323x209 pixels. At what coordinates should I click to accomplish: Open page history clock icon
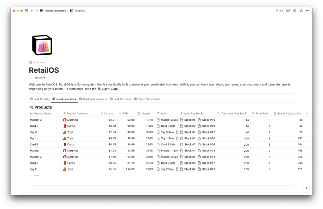click(295, 11)
